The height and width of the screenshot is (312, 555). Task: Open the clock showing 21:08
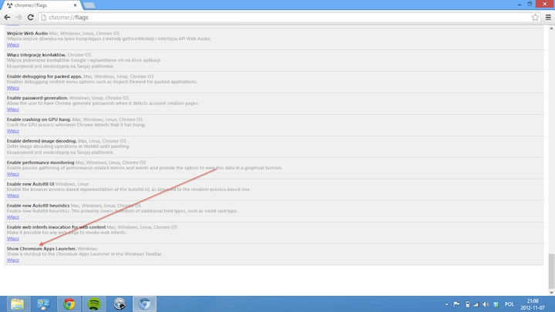(x=533, y=304)
